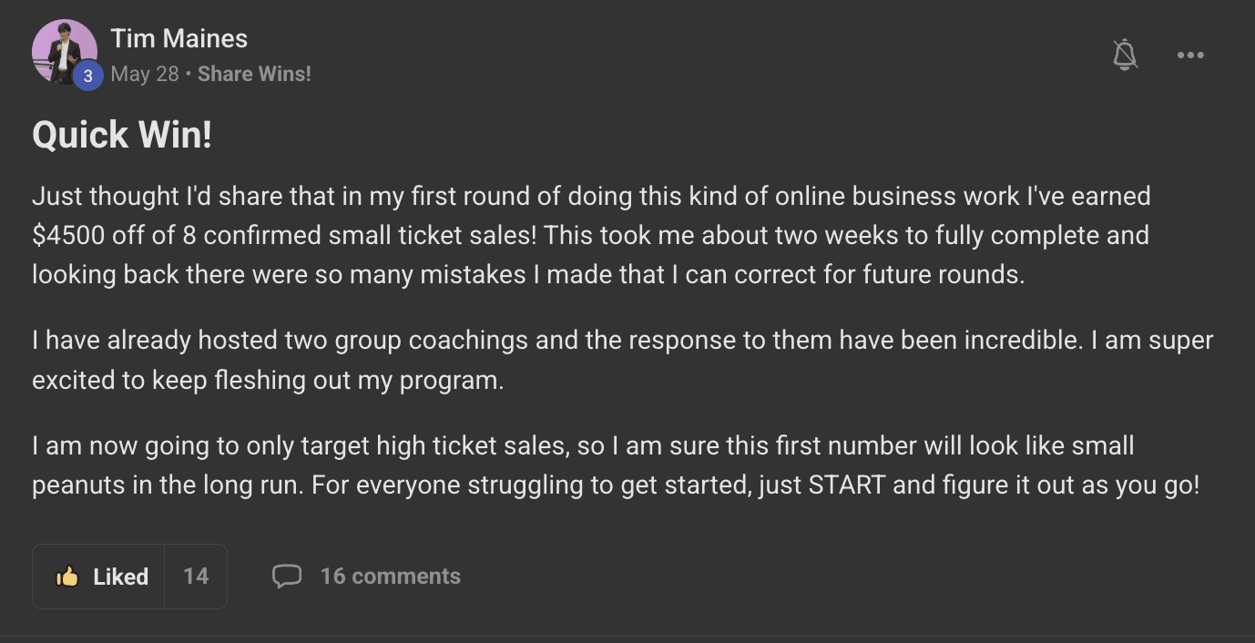This screenshot has height=643, width=1255.
Task: Open the Quick Win! post title
Action: click(122, 135)
